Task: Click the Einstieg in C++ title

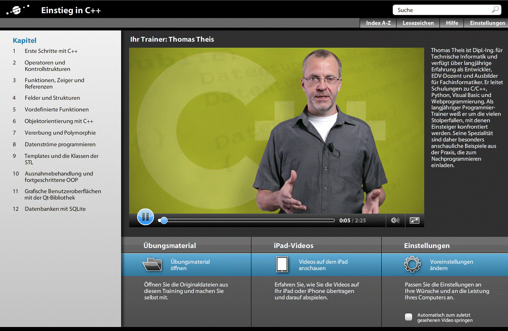Action: coord(71,10)
